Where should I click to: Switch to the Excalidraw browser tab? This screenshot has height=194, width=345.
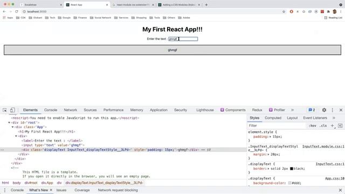(41, 5)
